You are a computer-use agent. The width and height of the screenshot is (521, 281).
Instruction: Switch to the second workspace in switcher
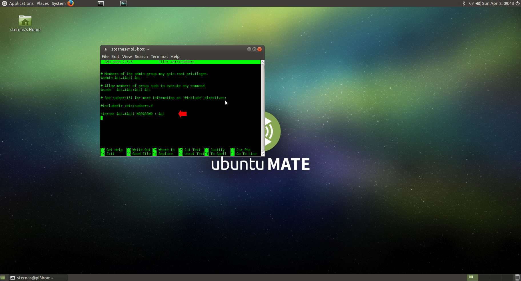click(484, 277)
